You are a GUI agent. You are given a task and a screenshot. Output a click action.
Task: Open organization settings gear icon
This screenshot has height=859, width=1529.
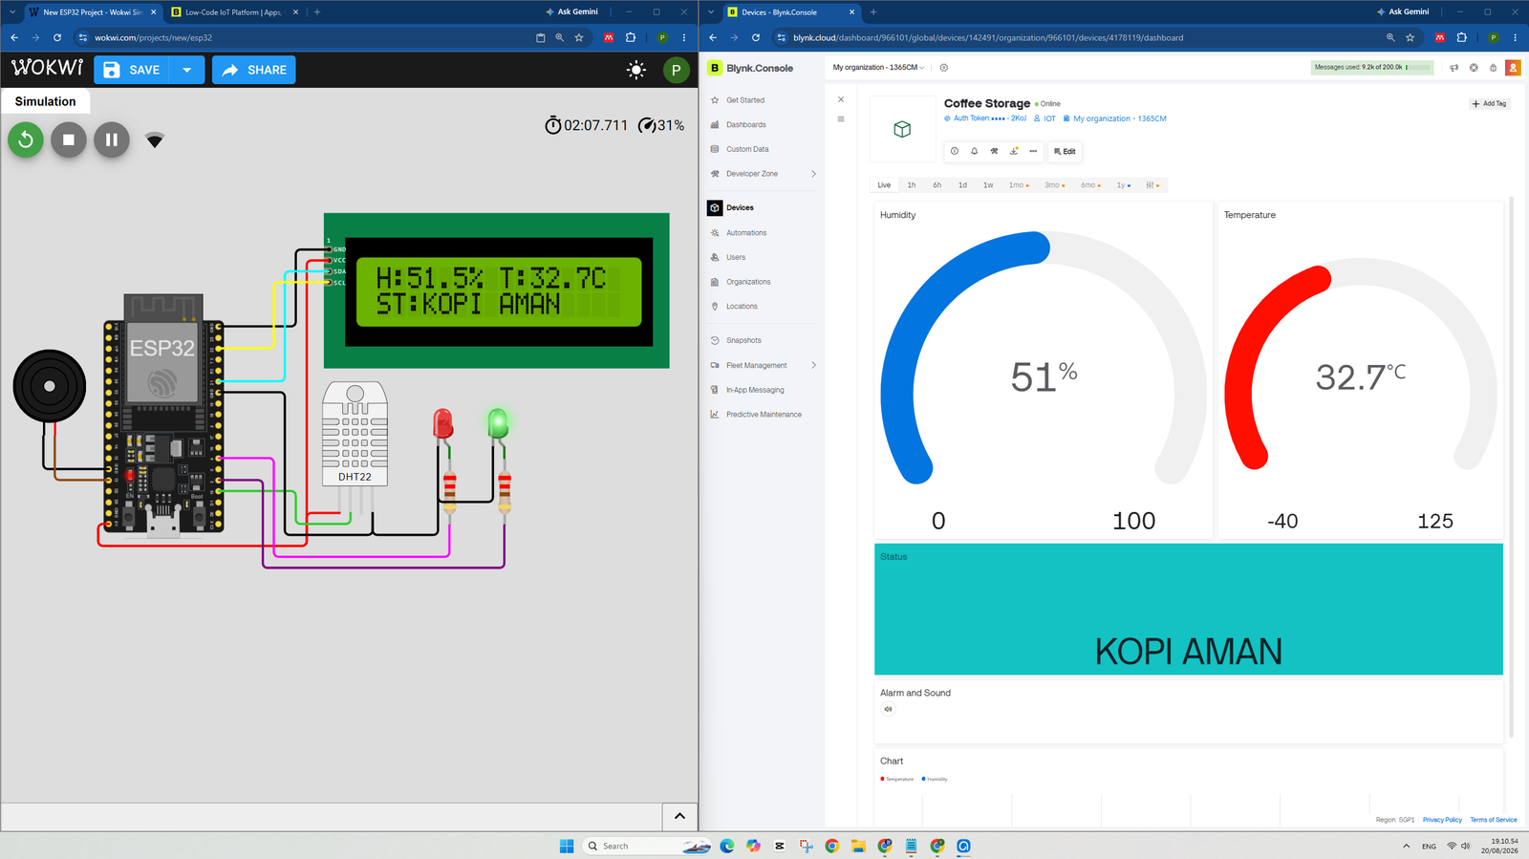click(944, 68)
